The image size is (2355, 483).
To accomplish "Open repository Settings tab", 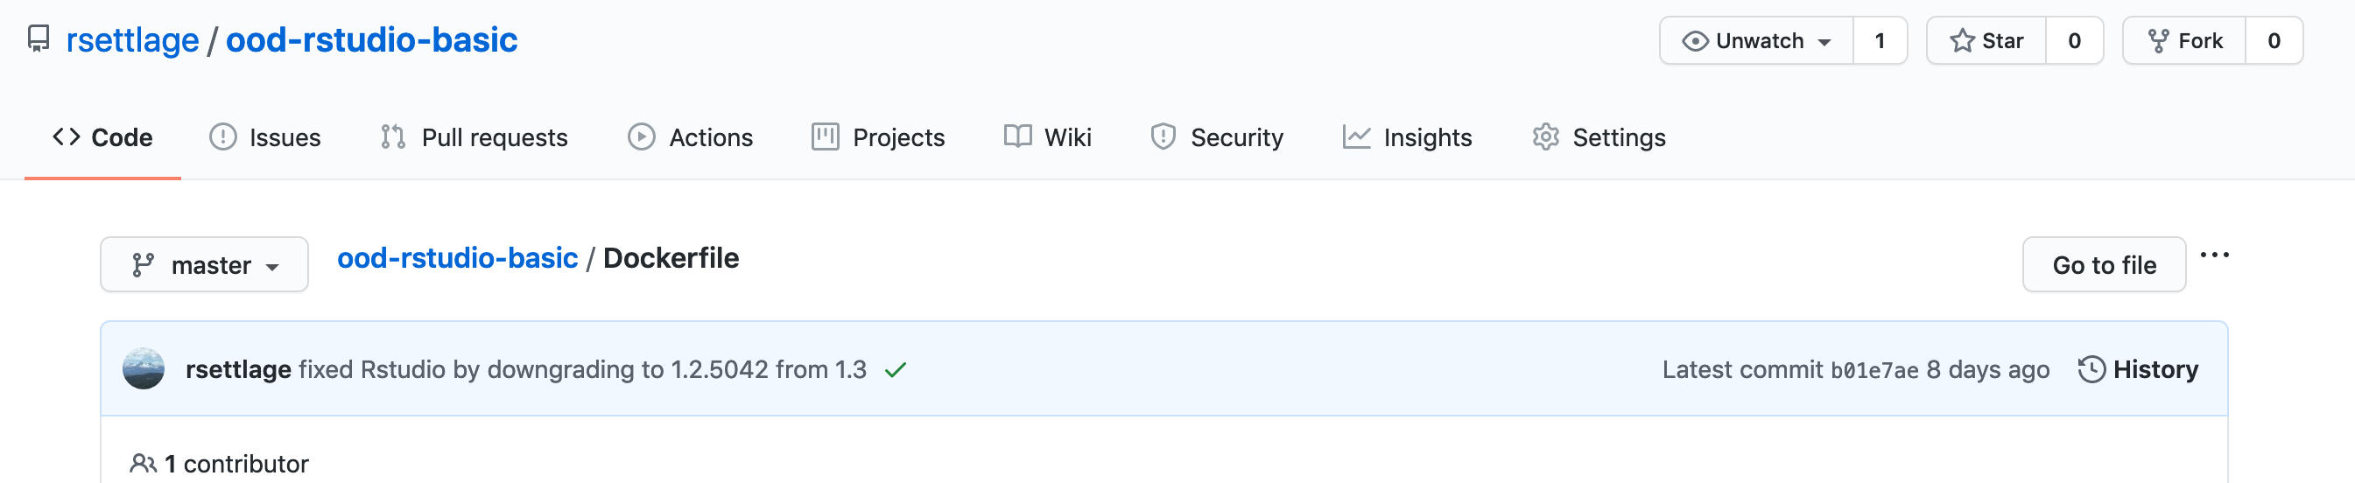I will coord(1599,138).
